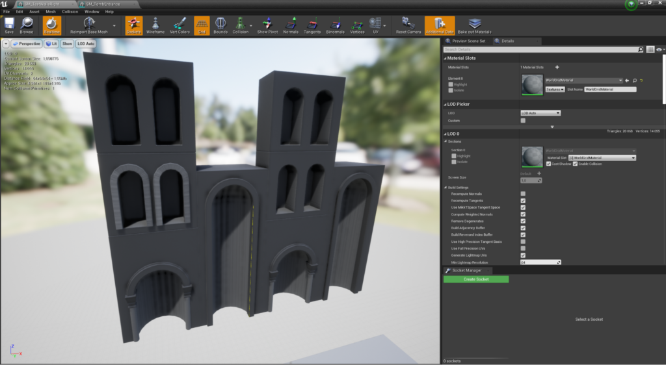Screen dimensions: 666x365
Task: Enable the Recompute Normals checkbox
Action: pyautogui.click(x=523, y=194)
